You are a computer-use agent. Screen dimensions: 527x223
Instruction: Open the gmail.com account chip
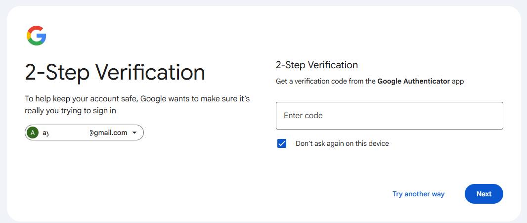point(84,133)
